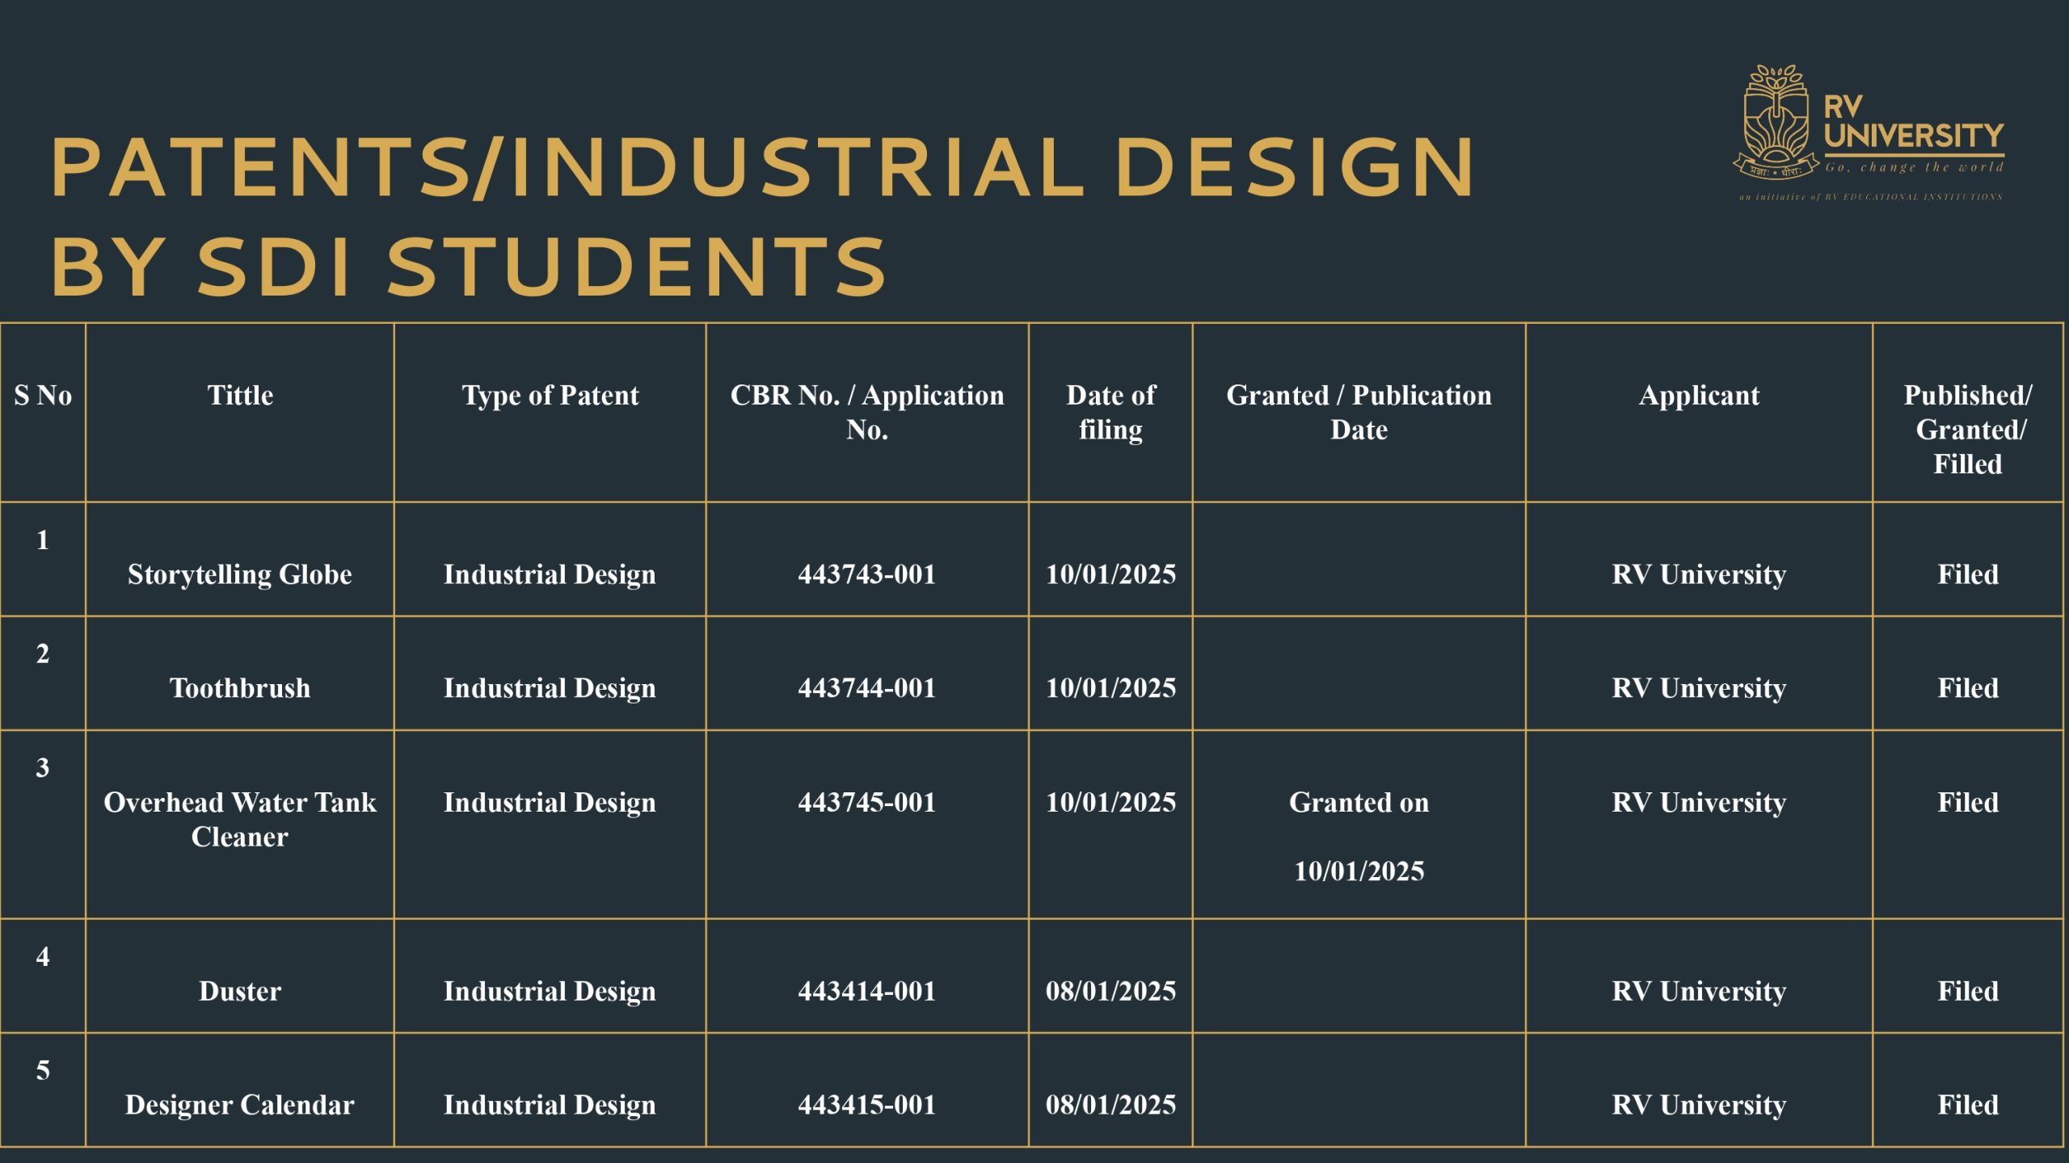Viewport: 2069px width, 1163px height.
Task: Click 'RV University' in Duster row
Action: (x=1699, y=991)
